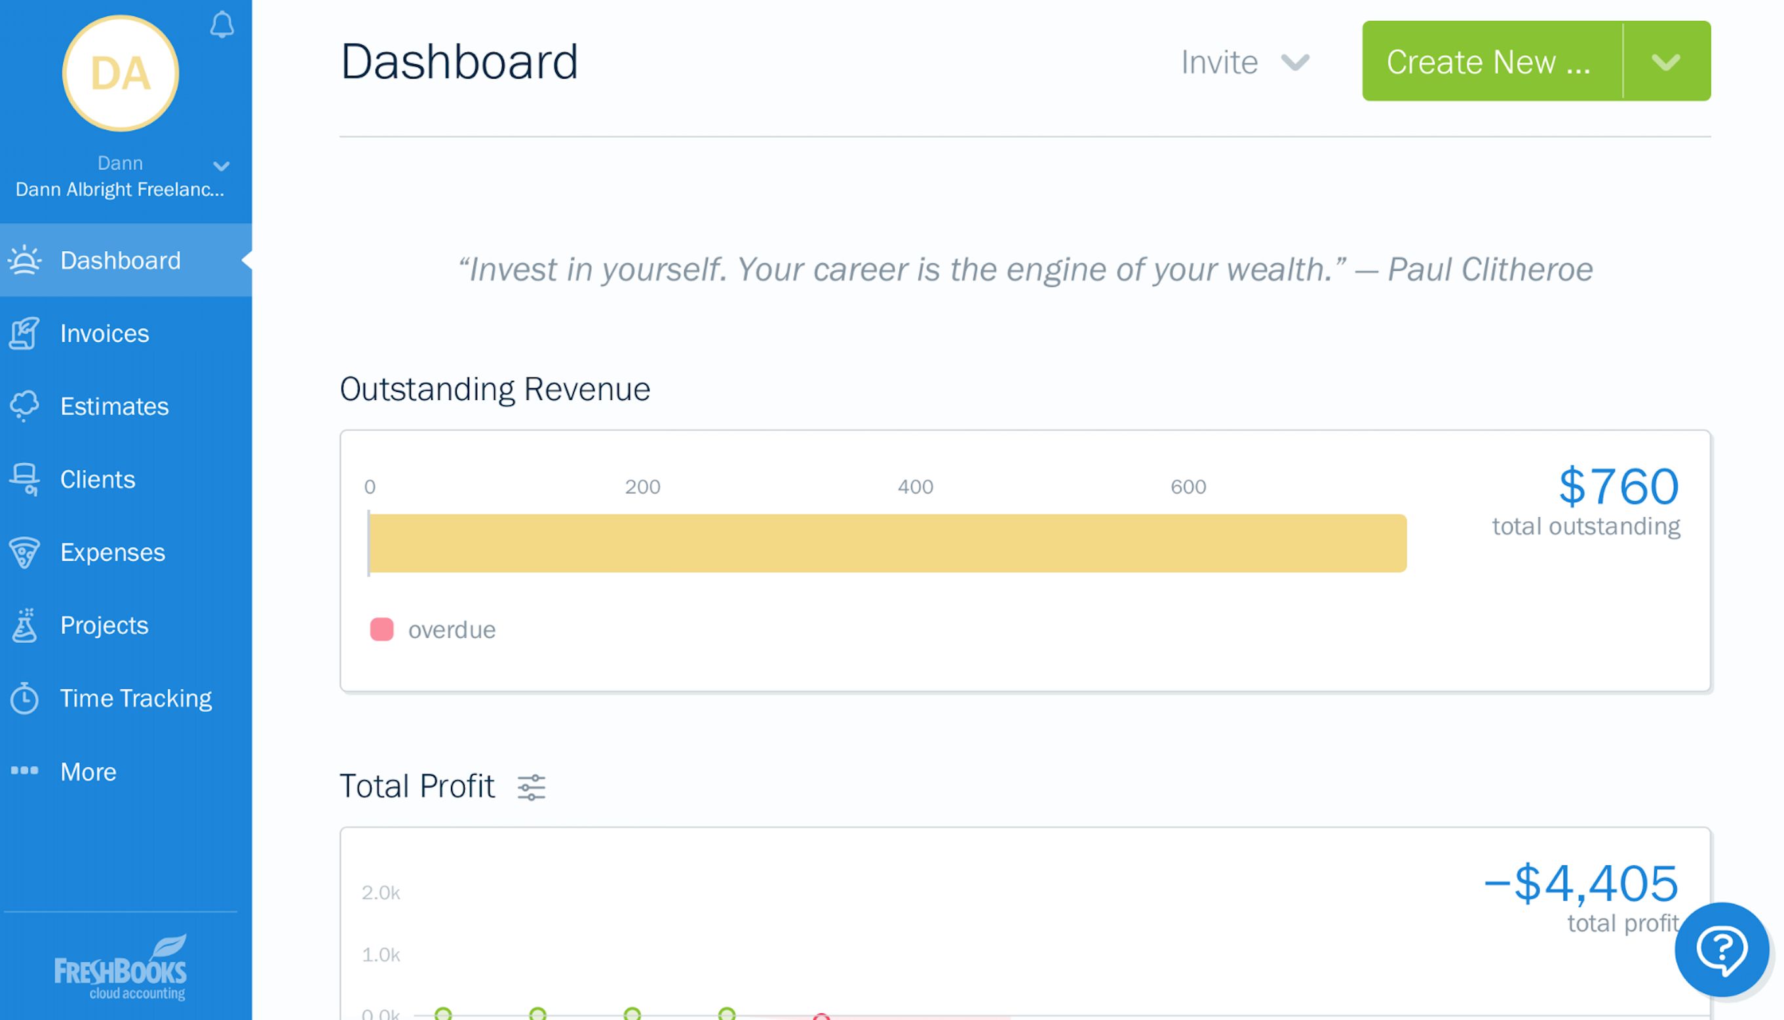Click the pink overdue legend swatch
This screenshot has height=1020, width=1784.
click(381, 629)
